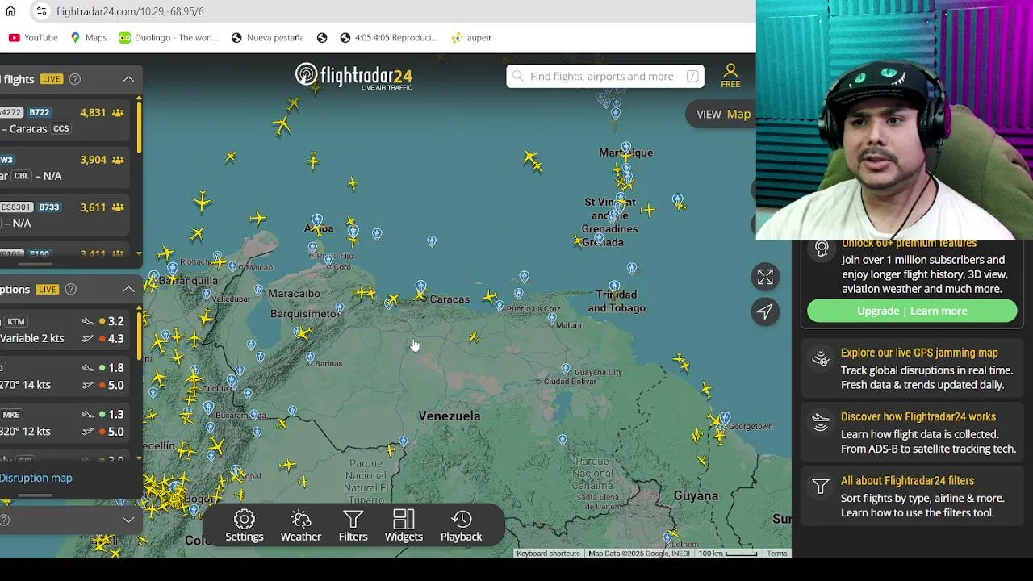Switch the VIEW Map mode selector
The image size is (1033, 581).
(724, 114)
